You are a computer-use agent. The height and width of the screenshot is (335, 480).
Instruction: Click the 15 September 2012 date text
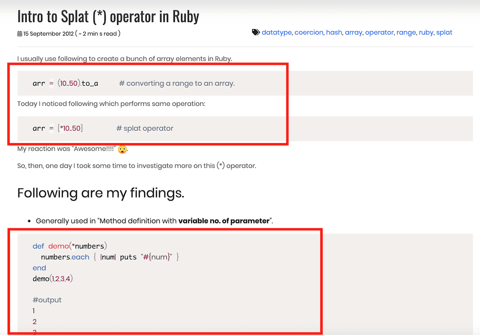49,34
